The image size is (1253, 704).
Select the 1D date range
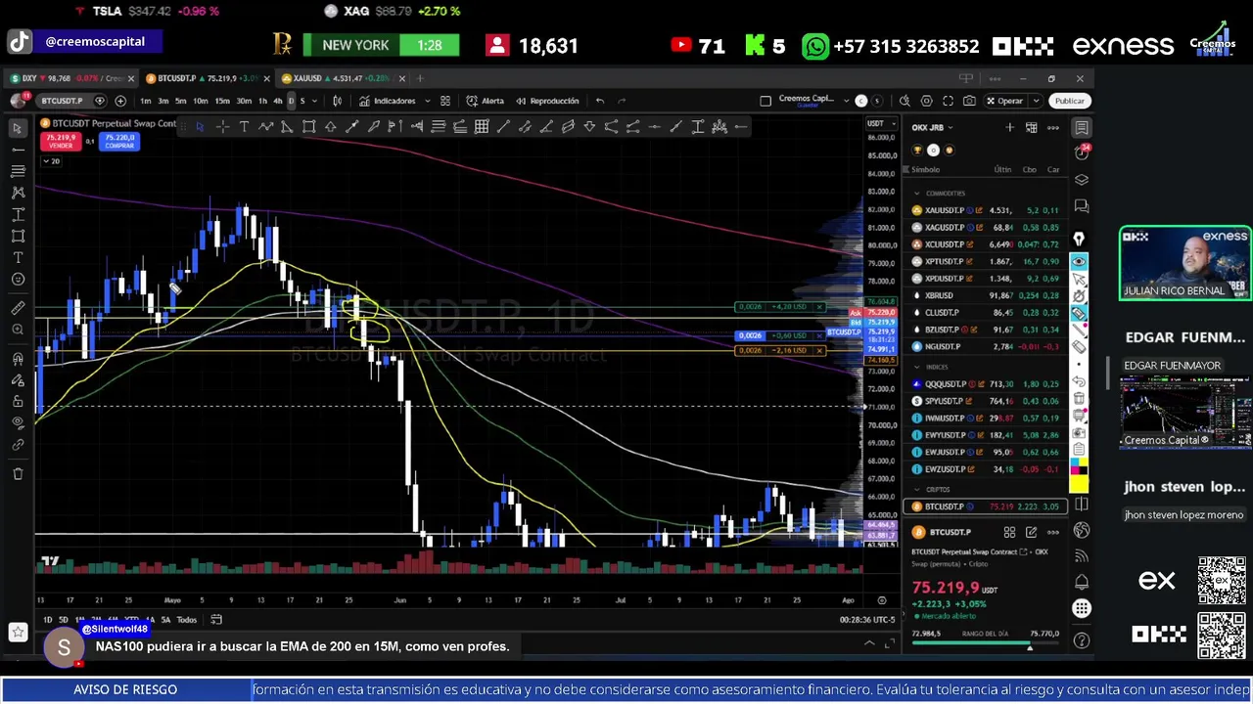click(x=47, y=620)
